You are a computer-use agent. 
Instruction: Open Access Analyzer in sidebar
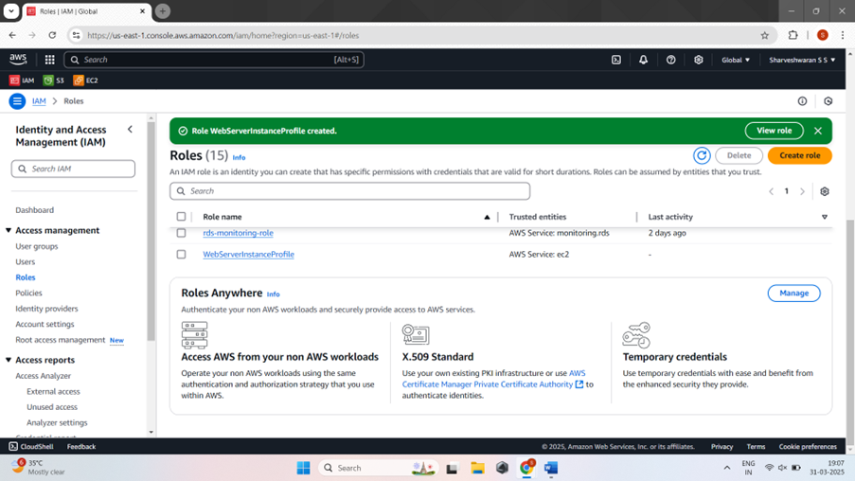click(x=43, y=376)
